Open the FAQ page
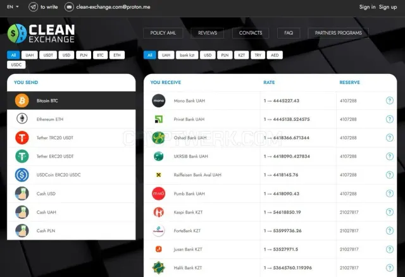 (x=289, y=33)
